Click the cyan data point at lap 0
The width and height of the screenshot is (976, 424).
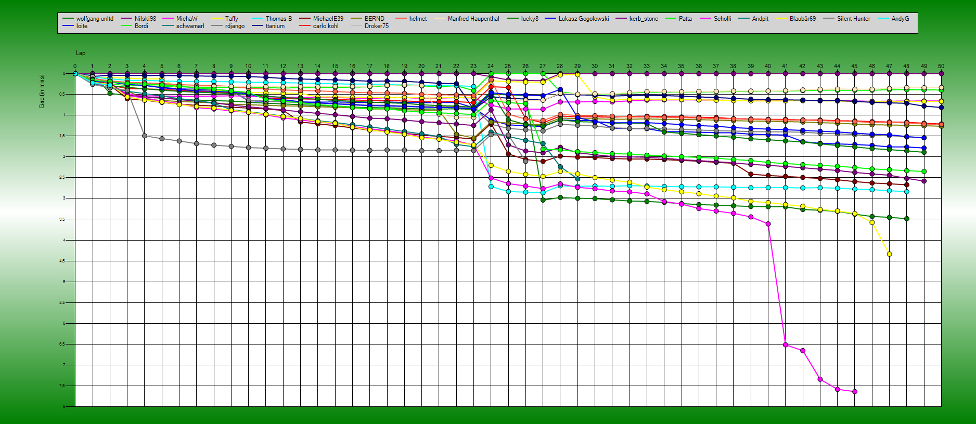pyautogui.click(x=75, y=74)
